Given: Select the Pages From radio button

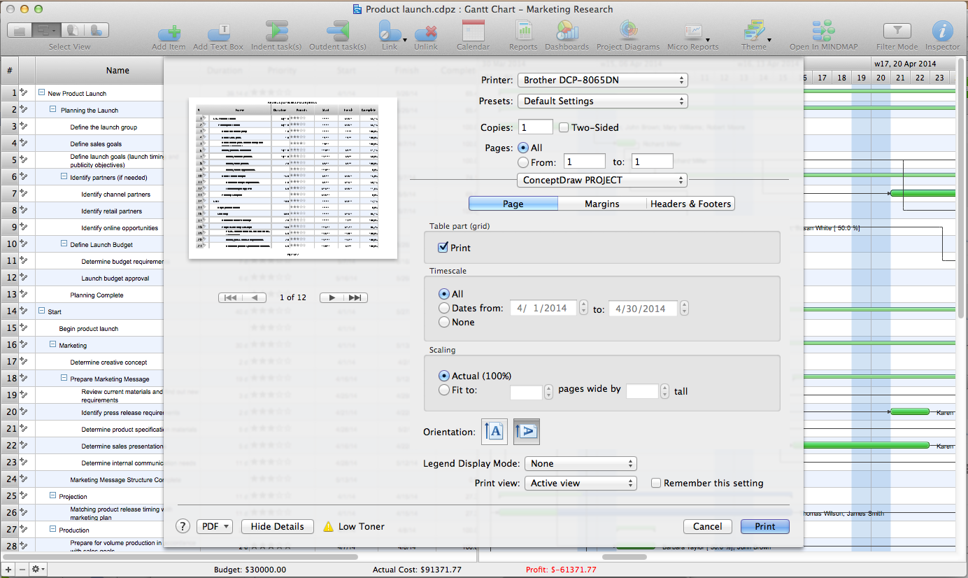Looking at the screenshot, I should (x=522, y=162).
